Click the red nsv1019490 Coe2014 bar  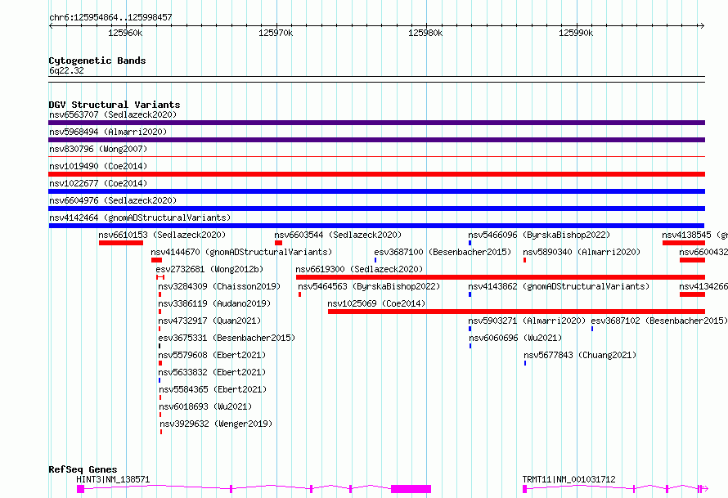376,174
